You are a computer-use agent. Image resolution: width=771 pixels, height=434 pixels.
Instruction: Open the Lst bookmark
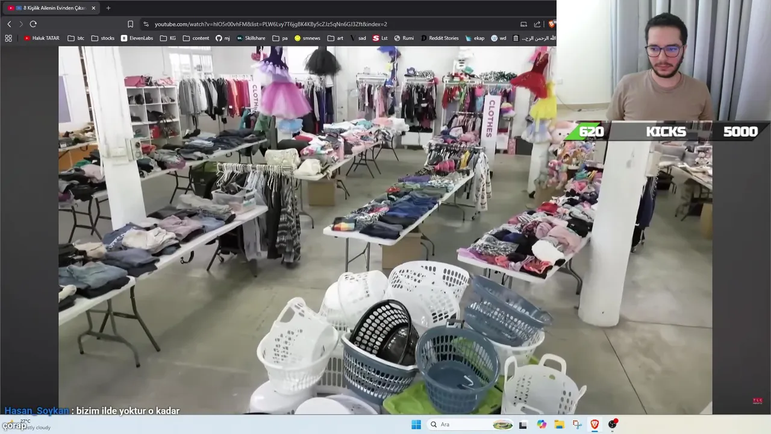click(x=380, y=38)
